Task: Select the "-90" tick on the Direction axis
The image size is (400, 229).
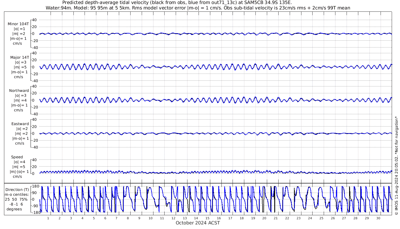Action: 36,206
